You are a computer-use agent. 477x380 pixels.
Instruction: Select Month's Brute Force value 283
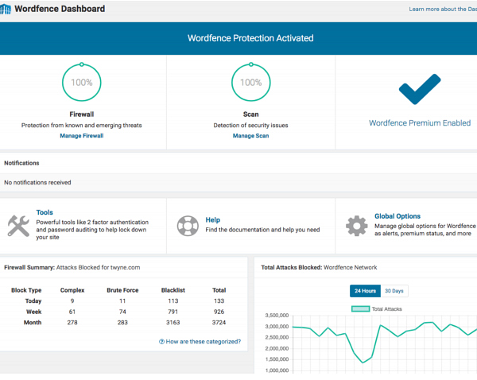(x=122, y=323)
